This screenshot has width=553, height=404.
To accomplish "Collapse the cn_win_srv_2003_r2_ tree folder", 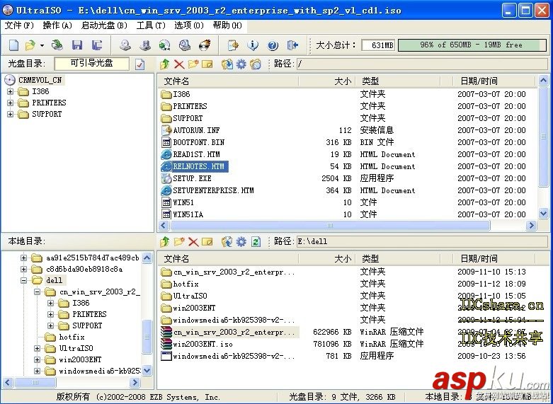I will (x=37, y=292).
